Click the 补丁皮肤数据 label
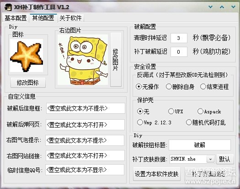The image size is (240, 189). pos(150,159)
